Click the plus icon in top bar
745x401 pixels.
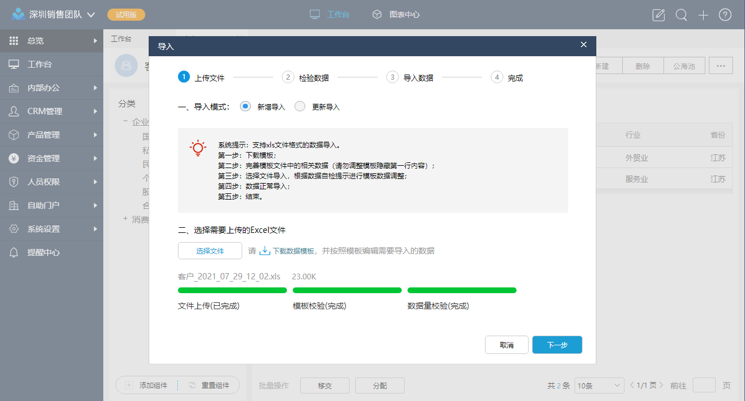pos(703,15)
